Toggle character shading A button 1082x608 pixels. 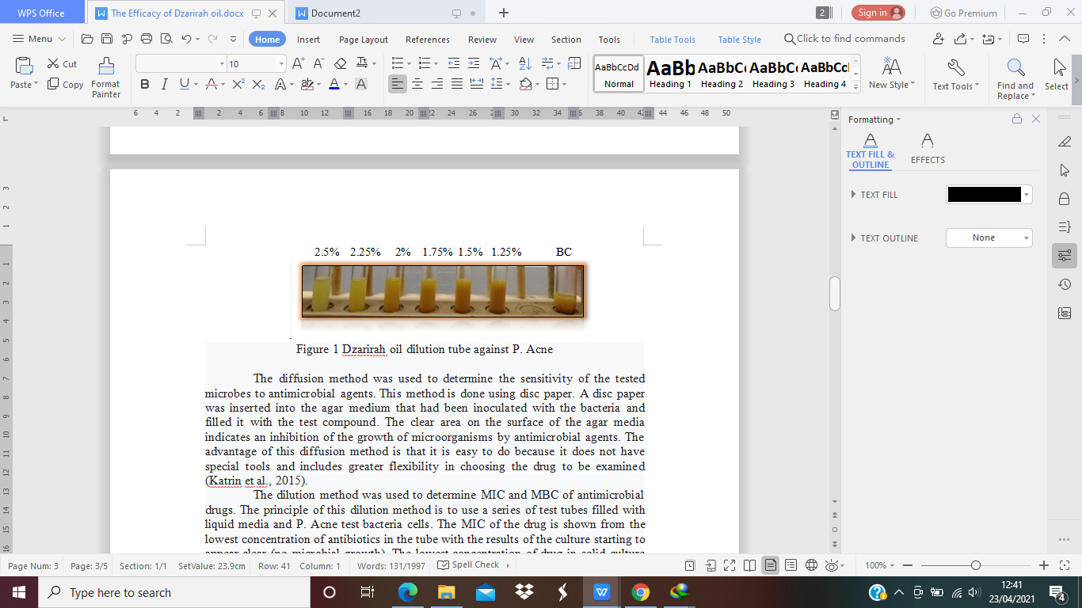click(361, 84)
